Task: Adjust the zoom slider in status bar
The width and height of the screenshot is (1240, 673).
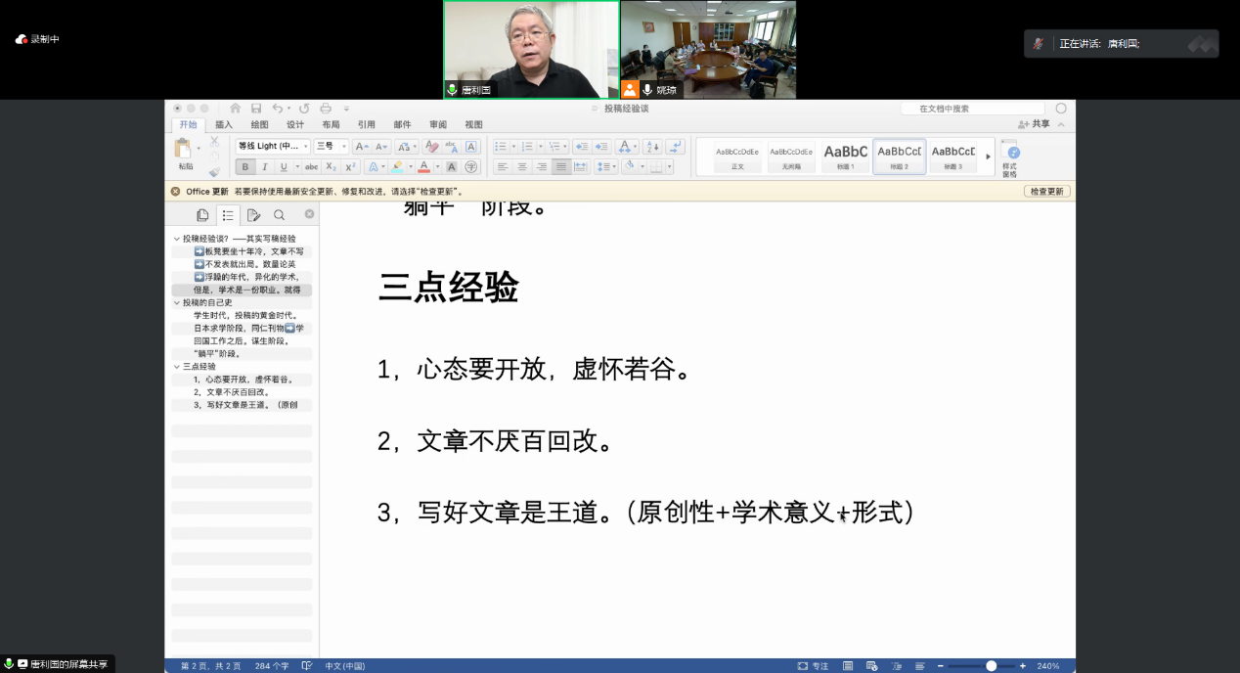Action: pos(991,665)
